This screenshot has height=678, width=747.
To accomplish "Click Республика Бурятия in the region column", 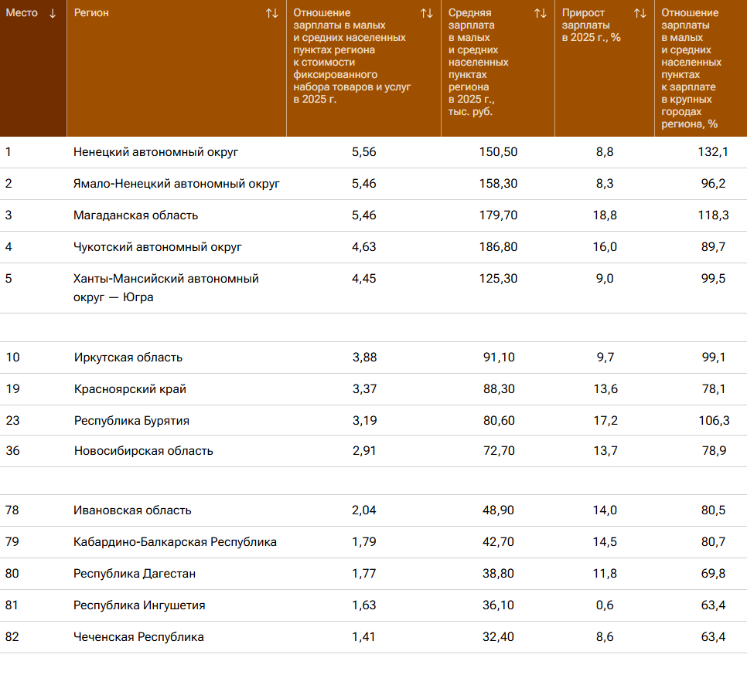I will (131, 421).
